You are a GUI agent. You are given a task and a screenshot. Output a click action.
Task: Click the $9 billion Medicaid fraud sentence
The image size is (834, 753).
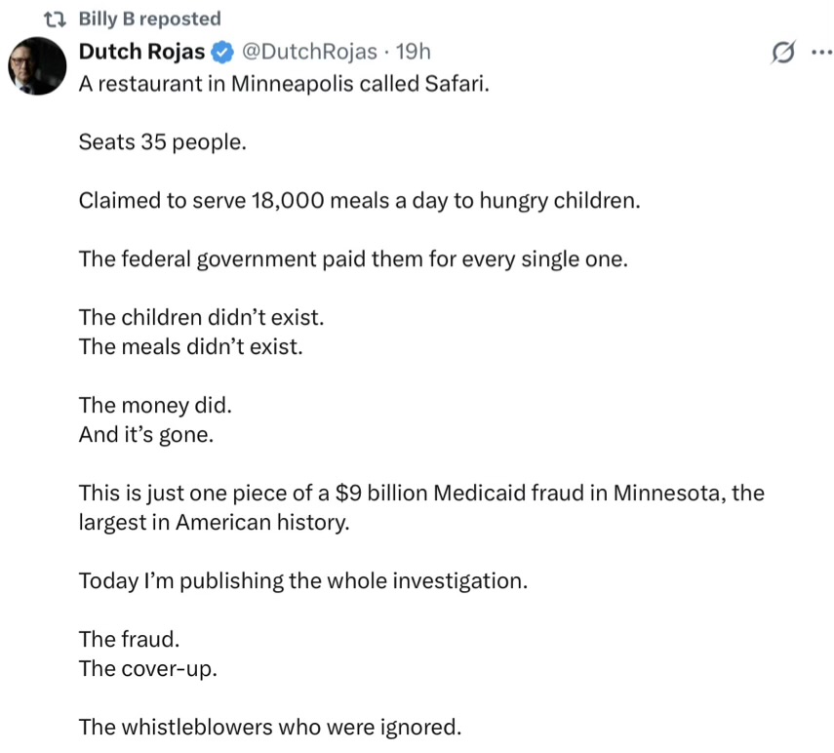click(x=420, y=493)
